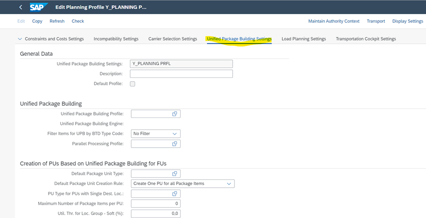Click the Copy button
The image size is (426, 218).
37,21
